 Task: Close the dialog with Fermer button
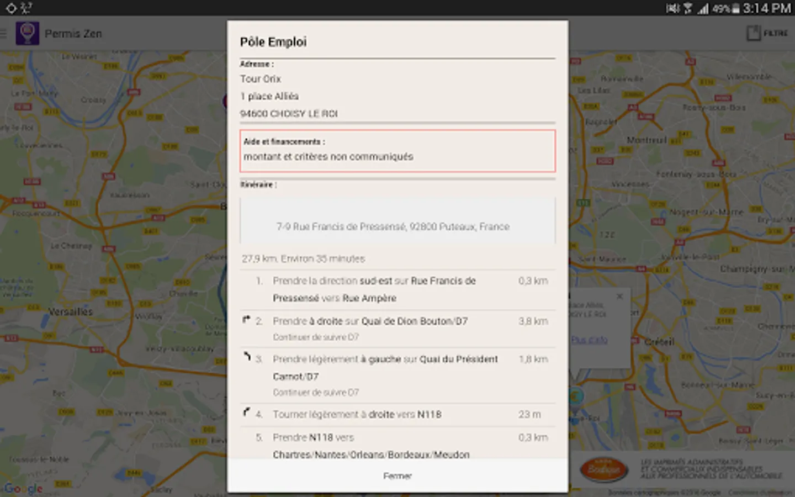tap(397, 476)
